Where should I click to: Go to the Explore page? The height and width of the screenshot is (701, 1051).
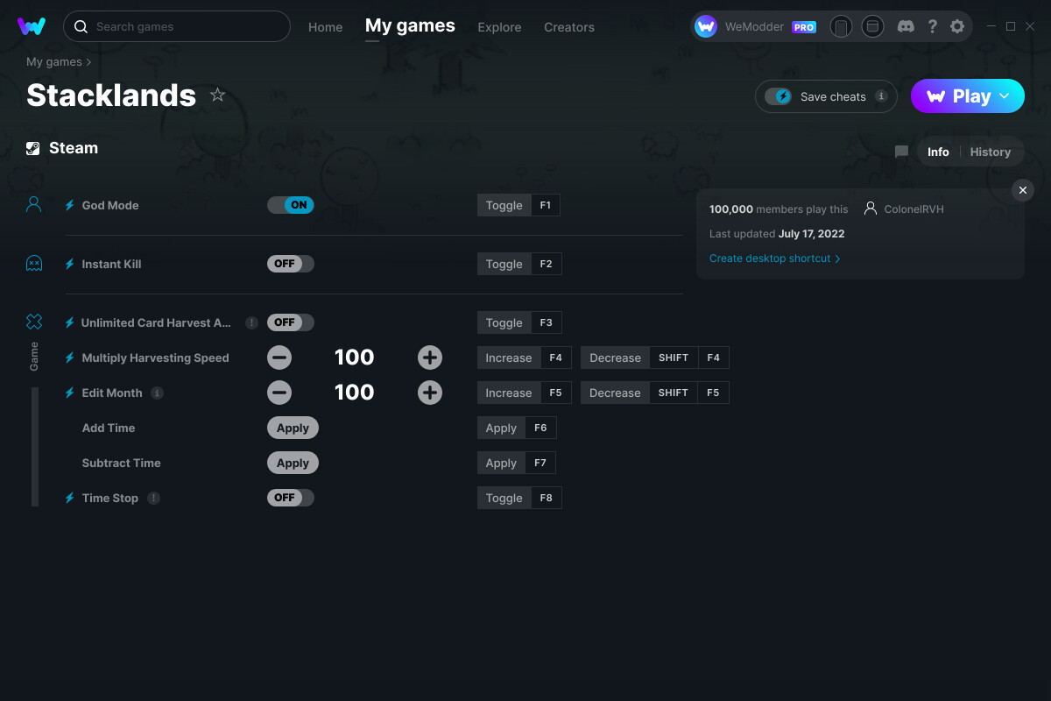point(499,27)
